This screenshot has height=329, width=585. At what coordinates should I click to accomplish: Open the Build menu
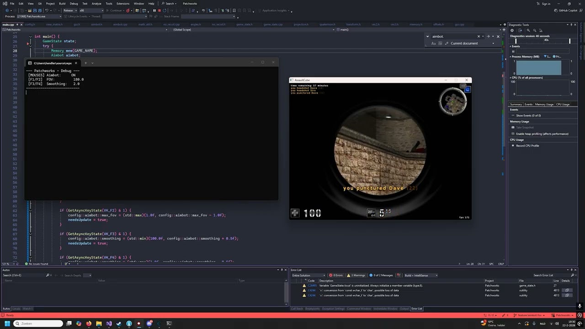click(x=62, y=4)
